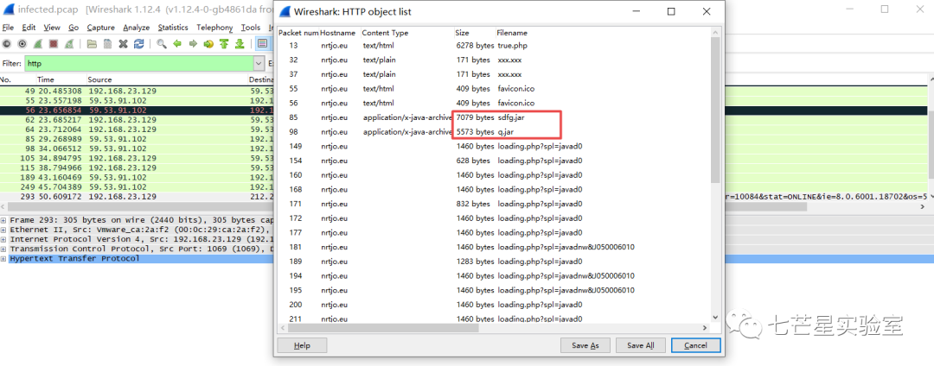Click the Save As button

click(x=585, y=345)
